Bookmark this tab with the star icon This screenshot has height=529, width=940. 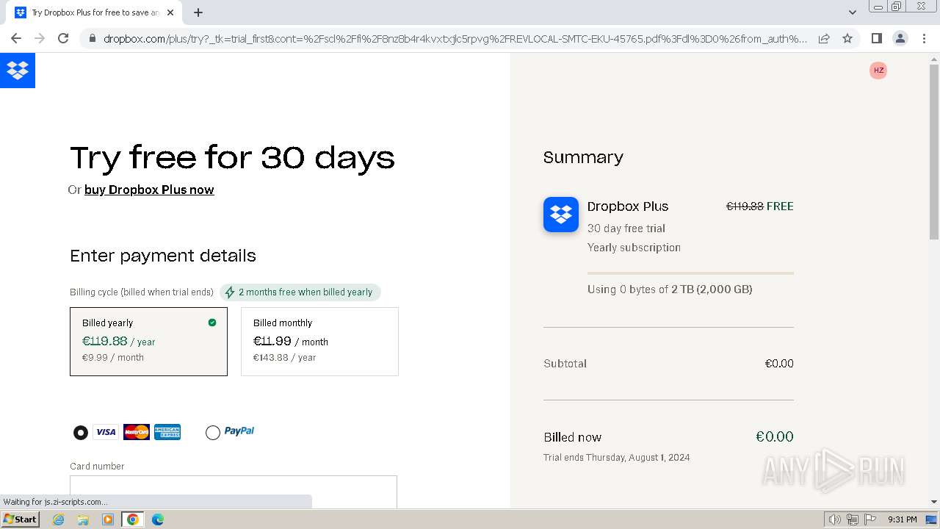pyautogui.click(x=847, y=38)
